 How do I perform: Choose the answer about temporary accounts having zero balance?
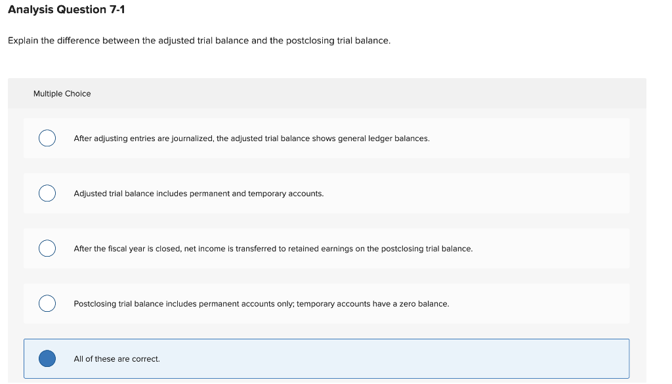coord(262,303)
